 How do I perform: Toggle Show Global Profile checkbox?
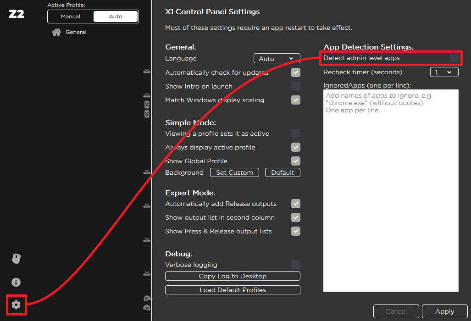tap(296, 161)
